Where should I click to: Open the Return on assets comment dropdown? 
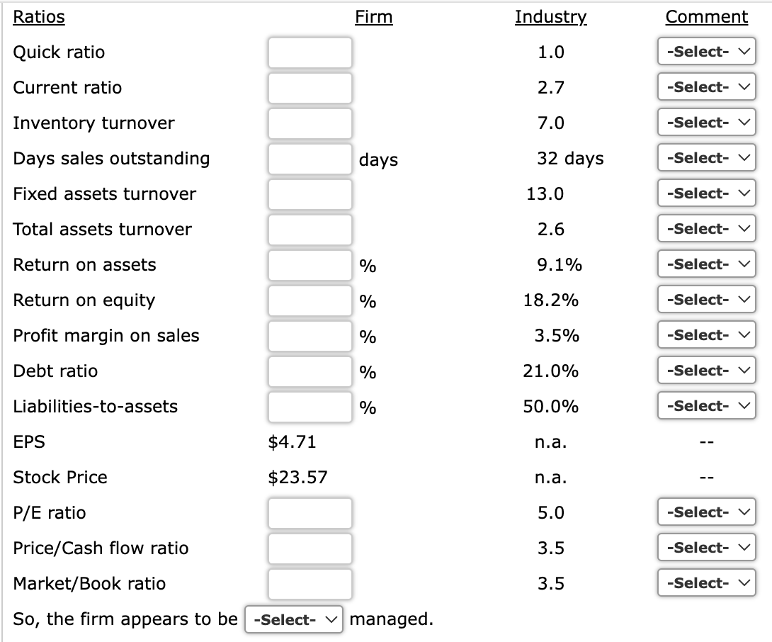pos(705,264)
